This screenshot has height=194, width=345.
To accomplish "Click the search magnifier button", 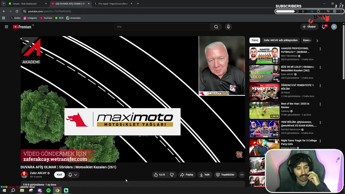I will click(x=216, y=27).
